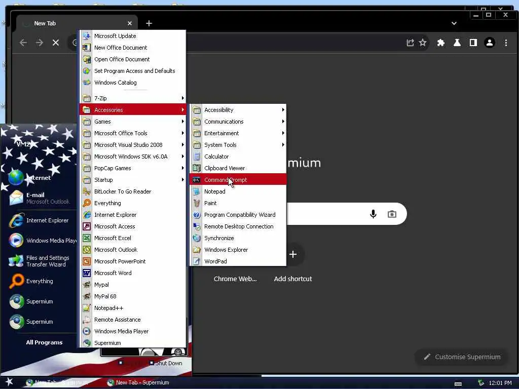The width and height of the screenshot is (519, 389).
Task: Stop page loading with X button
Action: 56,43
